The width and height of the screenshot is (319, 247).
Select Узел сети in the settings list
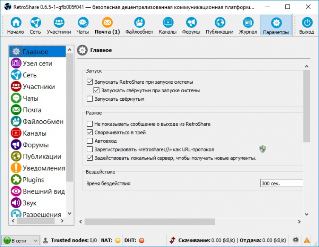tap(37, 63)
